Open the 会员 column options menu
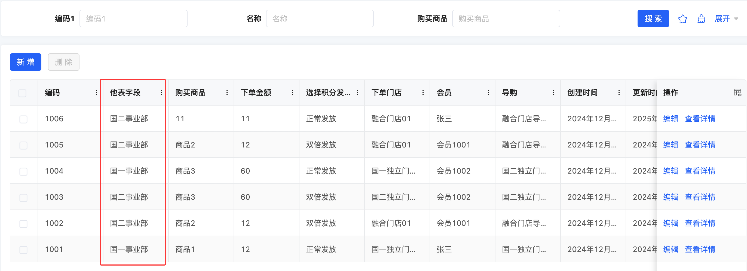Screen dimensions: 747x271 click(x=488, y=93)
